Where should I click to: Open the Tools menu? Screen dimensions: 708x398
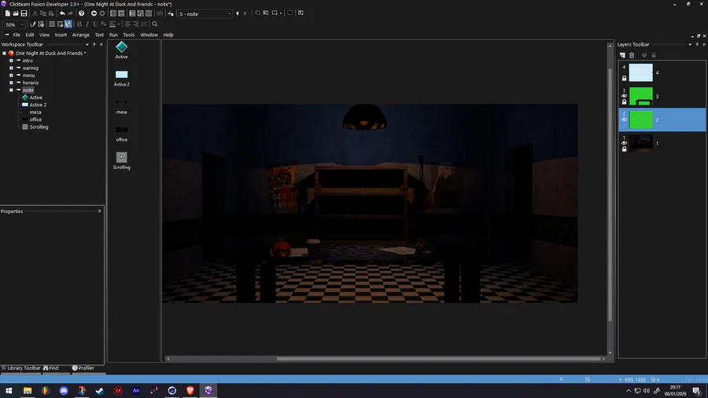point(129,35)
